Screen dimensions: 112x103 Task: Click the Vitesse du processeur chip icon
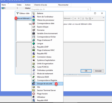click(34, 20)
